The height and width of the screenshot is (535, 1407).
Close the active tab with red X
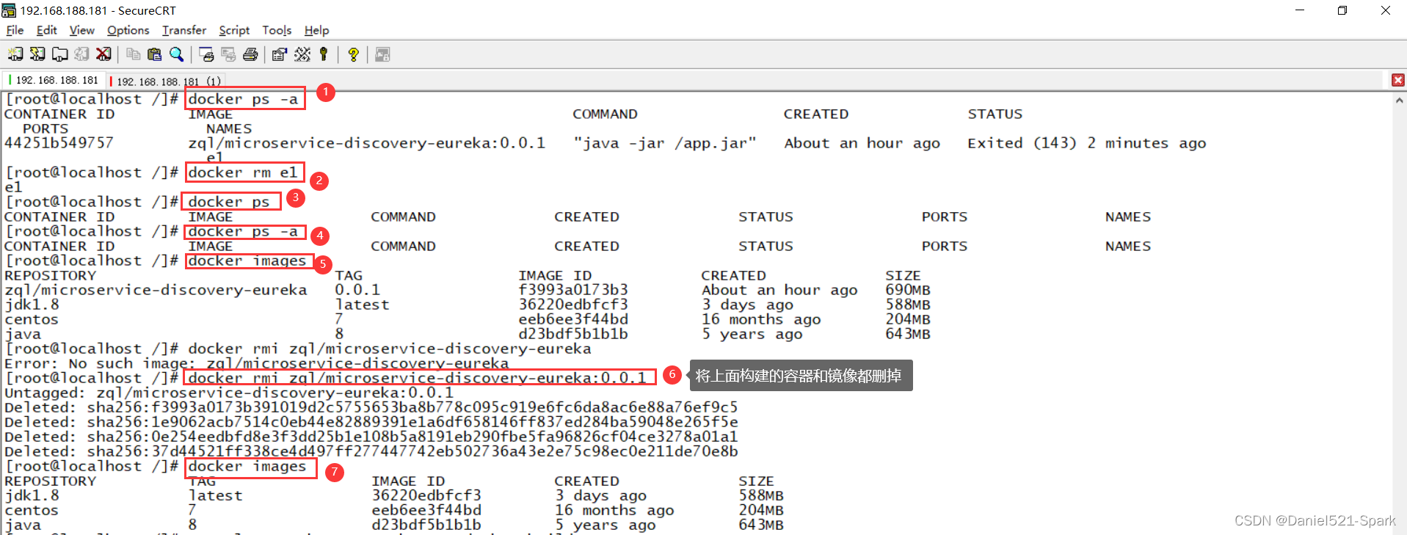(x=1398, y=80)
